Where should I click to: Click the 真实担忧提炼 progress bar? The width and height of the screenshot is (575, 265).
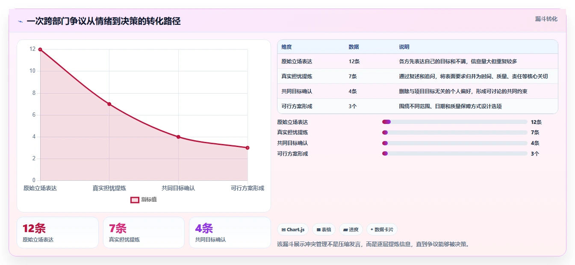[454, 132]
